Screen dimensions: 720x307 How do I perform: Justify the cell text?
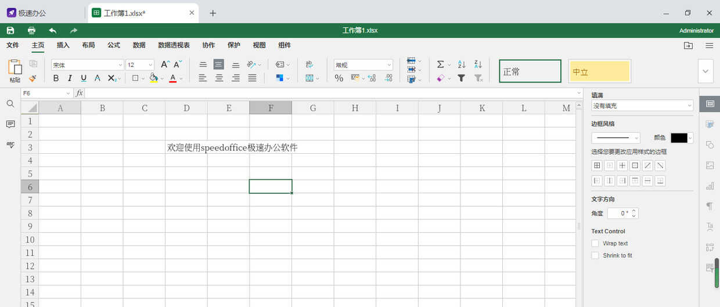pos(252,78)
